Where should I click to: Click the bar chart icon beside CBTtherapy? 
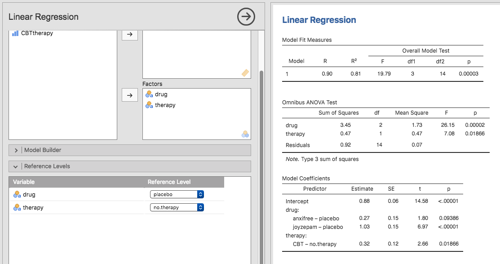click(15, 33)
